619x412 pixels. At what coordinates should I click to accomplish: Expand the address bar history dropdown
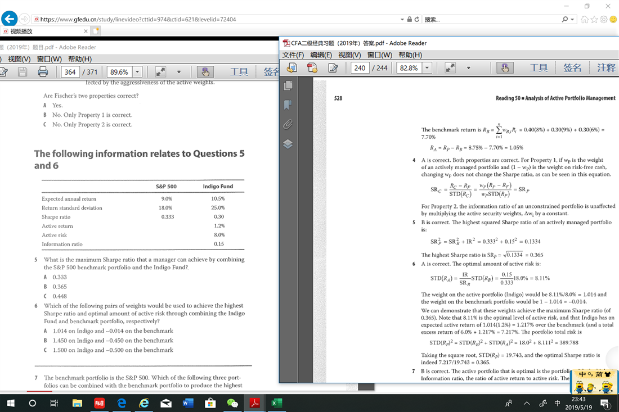point(402,19)
